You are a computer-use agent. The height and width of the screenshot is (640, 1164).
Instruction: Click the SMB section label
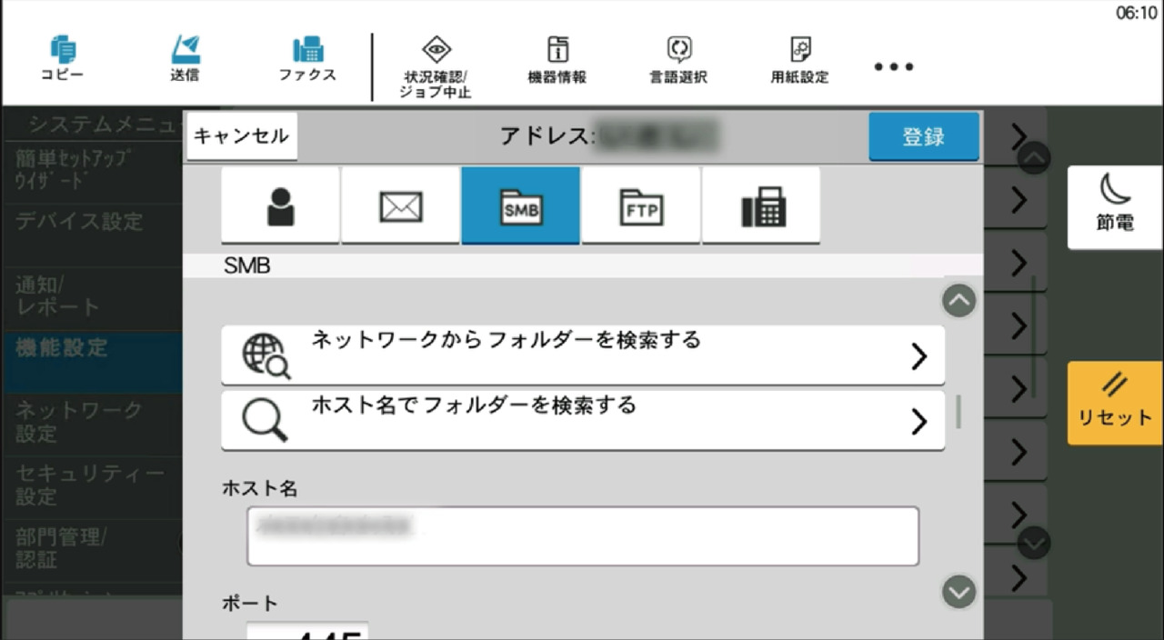pos(247,267)
